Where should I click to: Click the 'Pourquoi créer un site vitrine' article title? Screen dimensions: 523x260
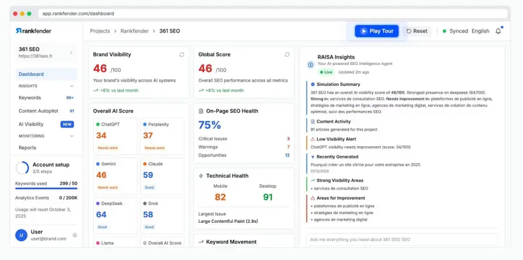366,164
